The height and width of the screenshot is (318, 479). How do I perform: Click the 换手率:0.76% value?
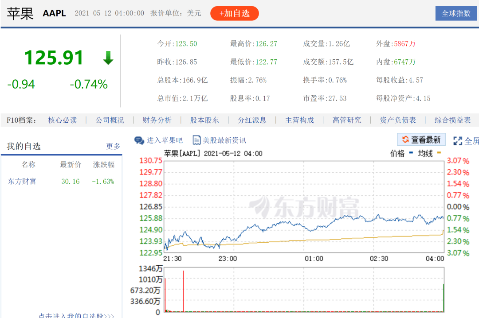pyautogui.click(x=325, y=80)
